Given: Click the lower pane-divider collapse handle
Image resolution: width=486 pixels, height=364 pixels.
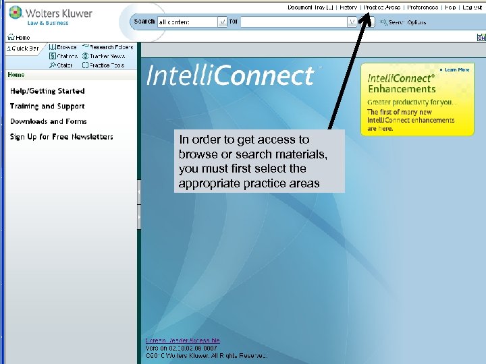Looking at the screenshot, I should pyautogui.click(x=139, y=217).
